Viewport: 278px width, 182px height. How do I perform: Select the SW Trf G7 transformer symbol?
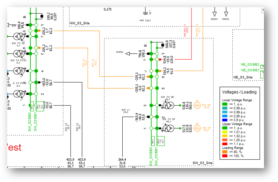pyautogui.click(x=168, y=128)
